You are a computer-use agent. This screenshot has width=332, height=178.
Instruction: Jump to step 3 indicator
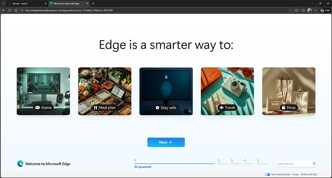point(236,161)
